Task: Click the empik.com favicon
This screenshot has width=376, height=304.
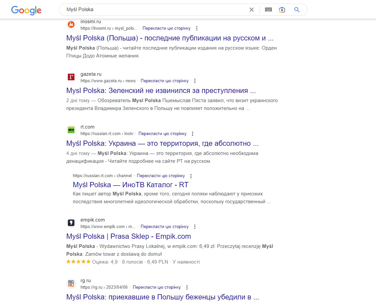Action: coord(71,223)
